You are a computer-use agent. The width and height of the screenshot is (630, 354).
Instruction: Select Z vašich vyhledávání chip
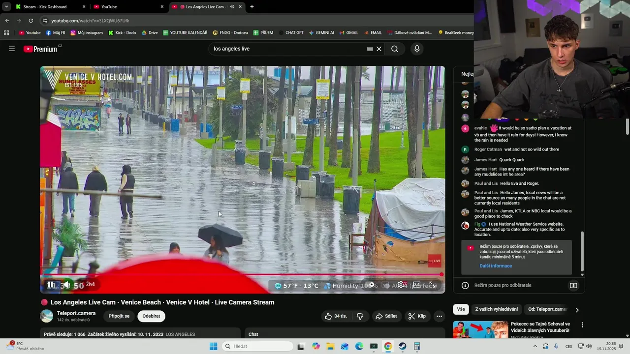click(x=496, y=309)
